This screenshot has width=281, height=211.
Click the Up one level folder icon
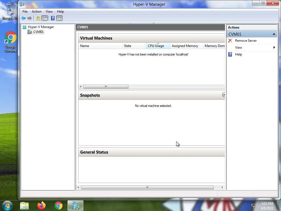38,18
